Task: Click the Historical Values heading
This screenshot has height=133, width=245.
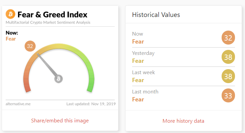Action: click(x=156, y=15)
